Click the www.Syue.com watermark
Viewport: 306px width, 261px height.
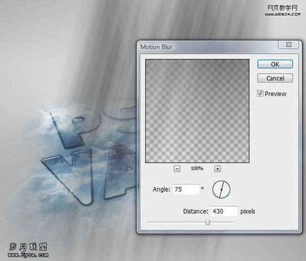pyautogui.click(x=28, y=254)
